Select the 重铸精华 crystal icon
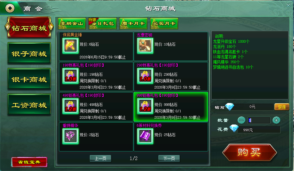The height and width of the screenshot is (171, 294). point(71,136)
